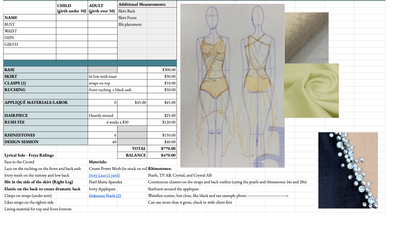Select the costume sketch image

pyautogui.click(x=233, y=85)
